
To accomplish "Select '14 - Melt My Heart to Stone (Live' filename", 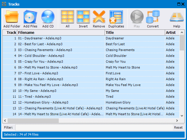I will [61, 114].
